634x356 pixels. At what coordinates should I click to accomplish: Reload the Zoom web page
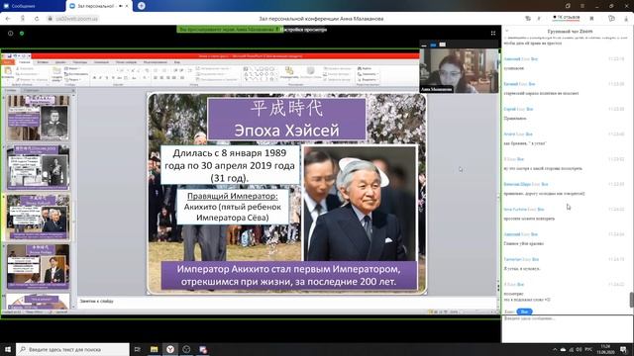37,19
